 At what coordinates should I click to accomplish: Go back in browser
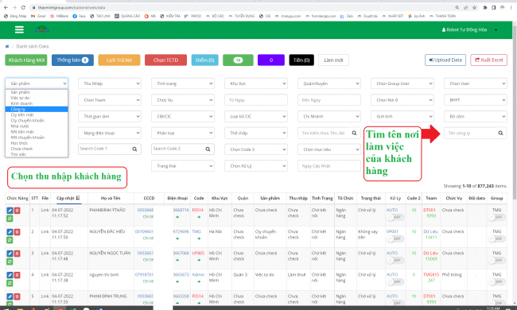6,7
